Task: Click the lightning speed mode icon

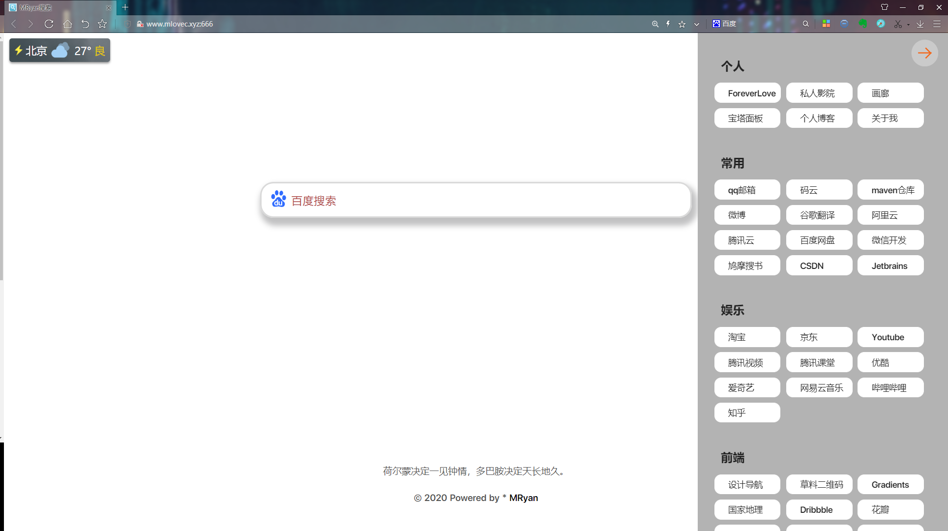Action: point(668,24)
